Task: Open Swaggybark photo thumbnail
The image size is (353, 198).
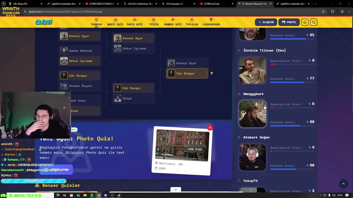Action: click(x=253, y=114)
